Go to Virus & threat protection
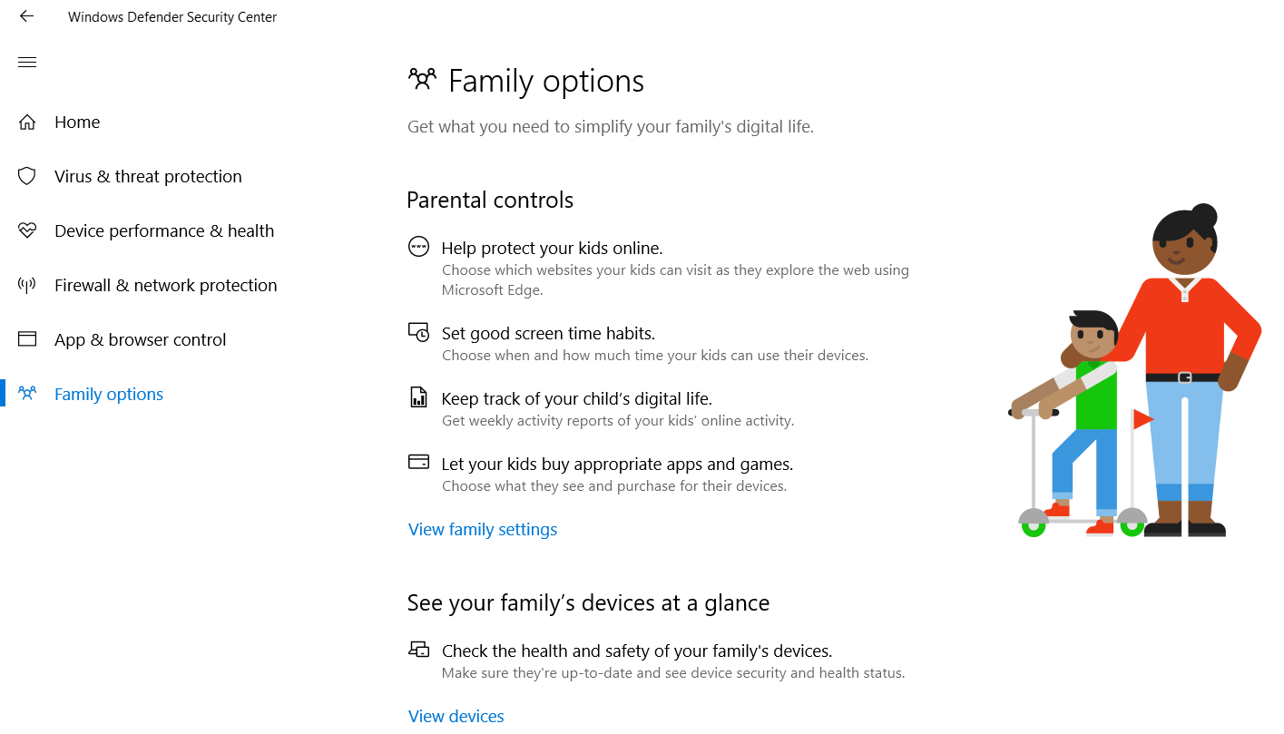Image resolution: width=1284 pixels, height=734 pixels. 148,176
